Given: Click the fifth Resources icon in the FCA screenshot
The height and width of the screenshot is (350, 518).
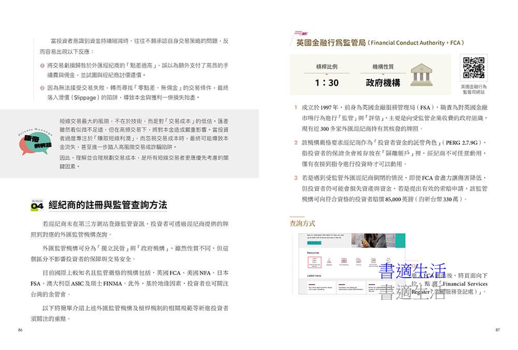Looking at the screenshot, I should point(373,261).
